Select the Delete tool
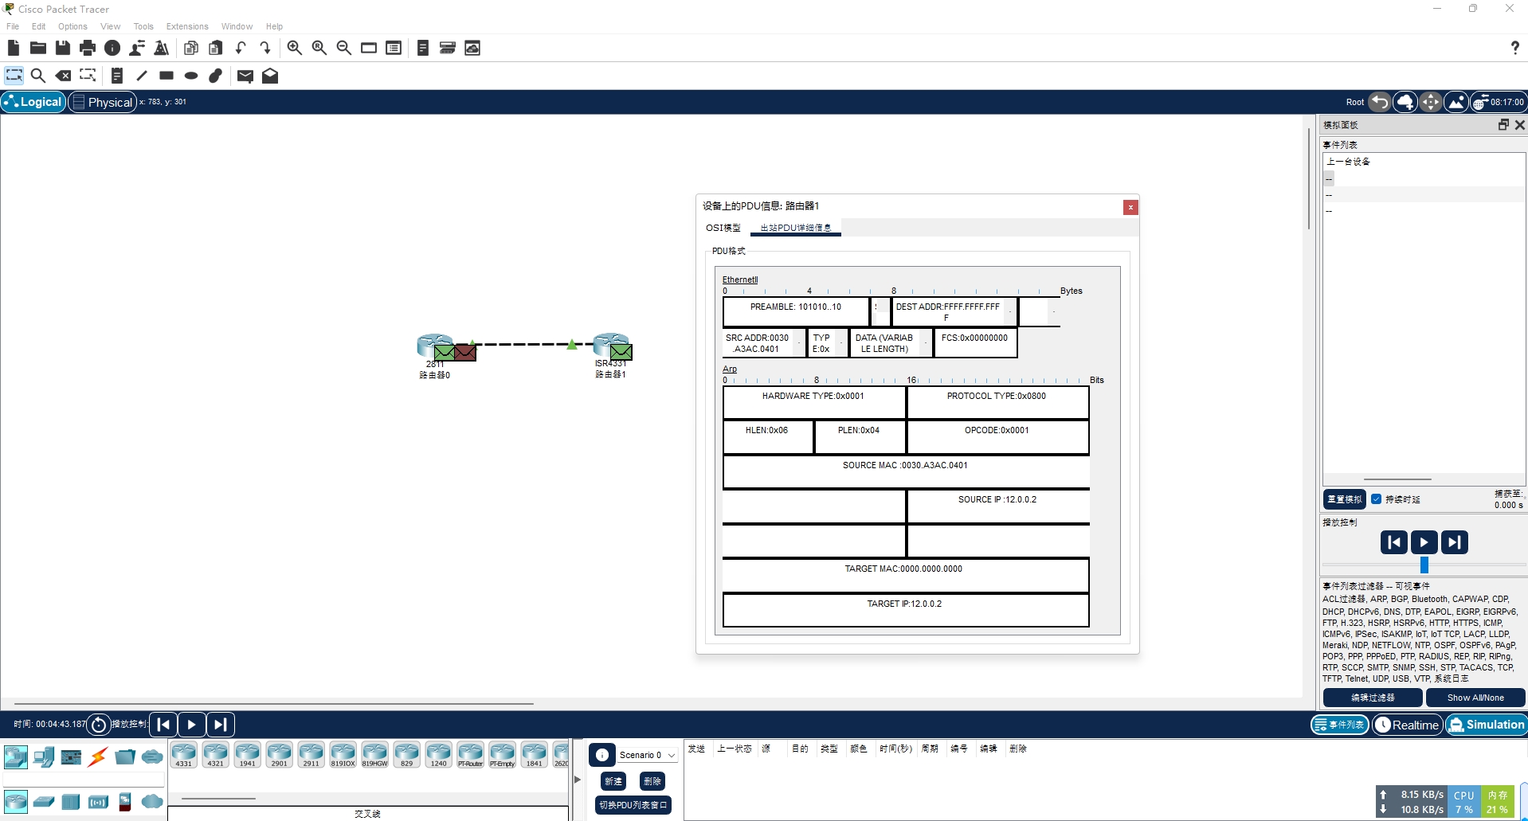1528x821 pixels. point(64,76)
